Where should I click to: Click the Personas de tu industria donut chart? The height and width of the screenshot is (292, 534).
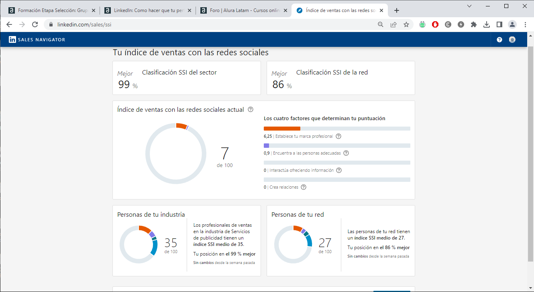139,245
